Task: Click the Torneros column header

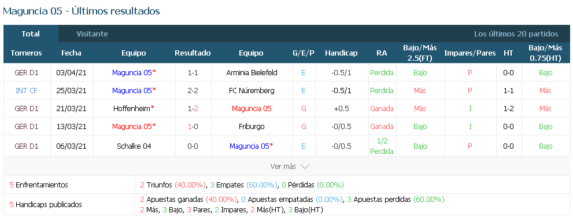Action: click(x=27, y=53)
